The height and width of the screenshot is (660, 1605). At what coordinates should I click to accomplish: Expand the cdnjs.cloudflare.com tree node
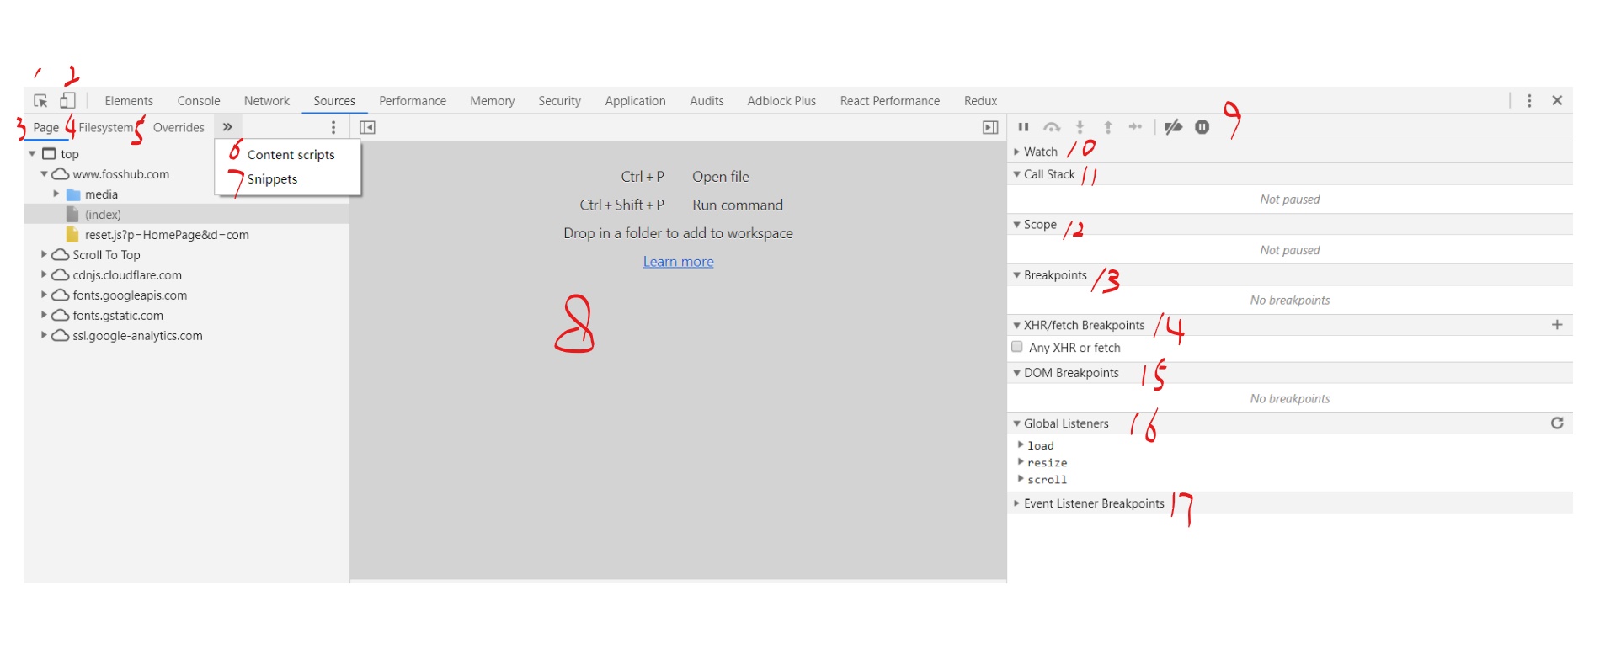pos(44,275)
